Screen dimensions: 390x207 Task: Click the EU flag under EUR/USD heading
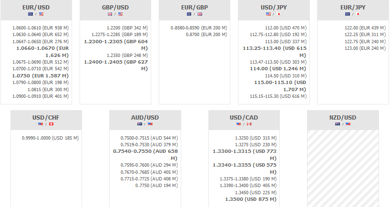pyautogui.click(x=31, y=14)
